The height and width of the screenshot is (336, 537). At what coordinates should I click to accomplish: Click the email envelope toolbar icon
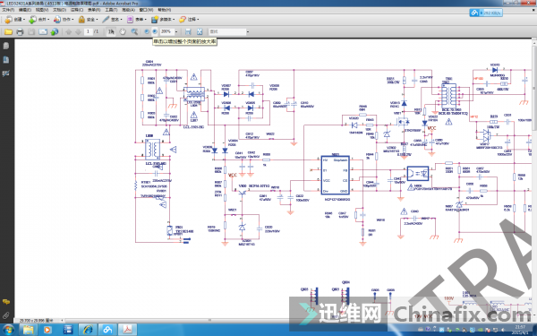pyautogui.click(x=43, y=32)
